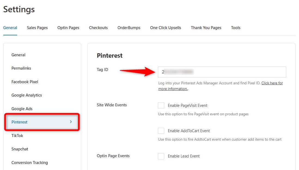Enable the Lead Event checkbox
This screenshot has height=170, width=299.
pos(161,156)
